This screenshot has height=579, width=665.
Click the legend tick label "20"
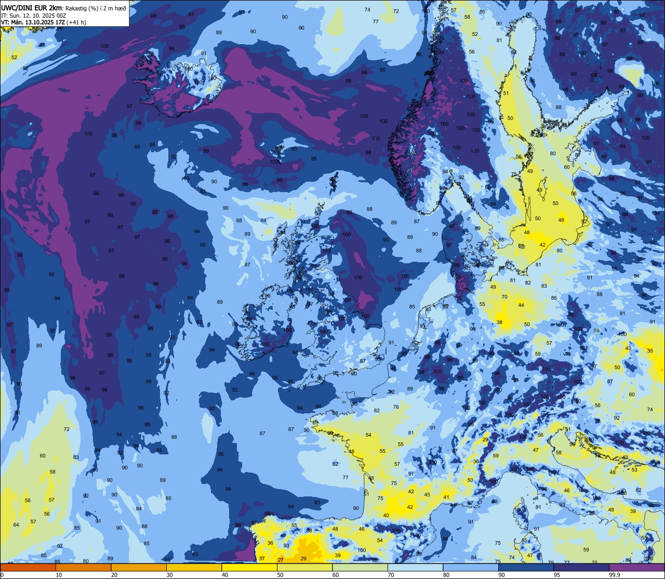pyautogui.click(x=114, y=575)
